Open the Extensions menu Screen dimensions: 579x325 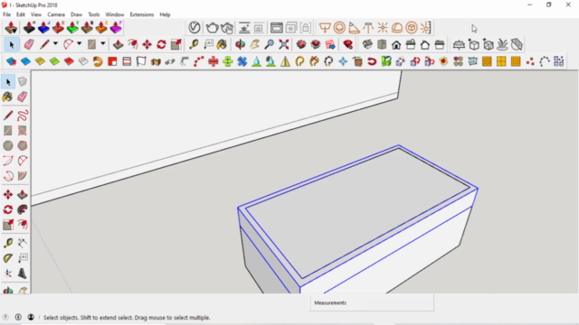(x=142, y=14)
